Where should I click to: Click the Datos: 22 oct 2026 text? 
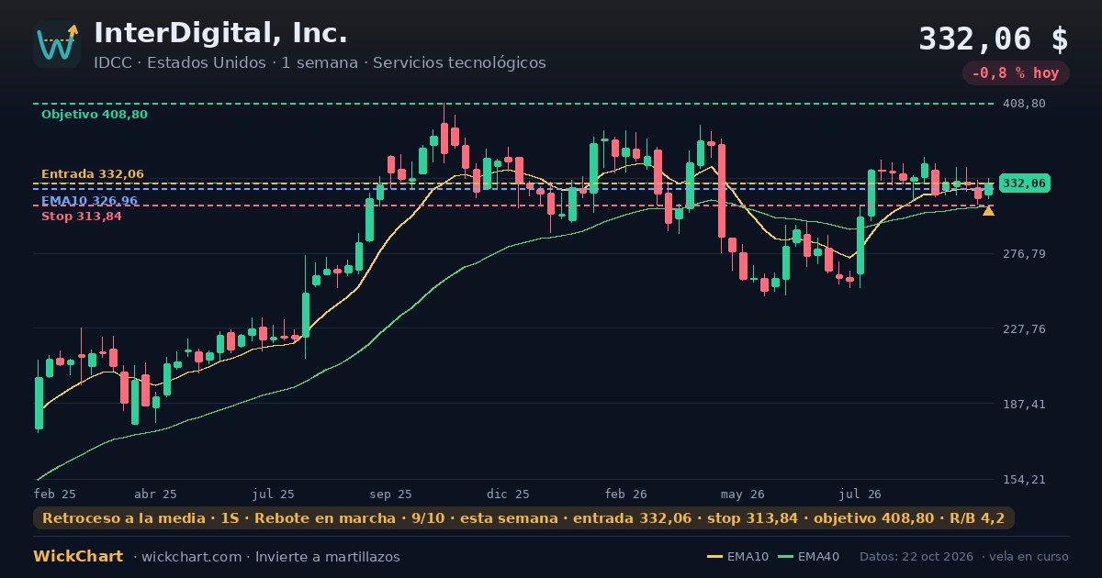point(917,557)
